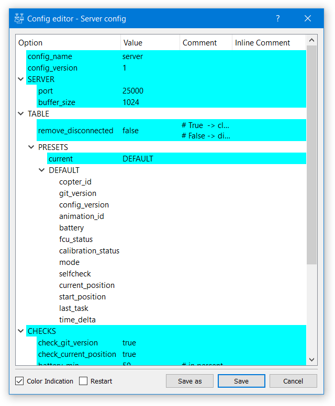
Task: Select the start_position item
Action: click(82, 296)
